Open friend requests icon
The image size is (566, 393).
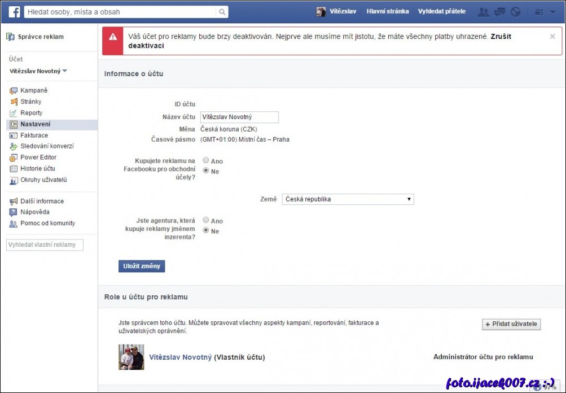[483, 12]
